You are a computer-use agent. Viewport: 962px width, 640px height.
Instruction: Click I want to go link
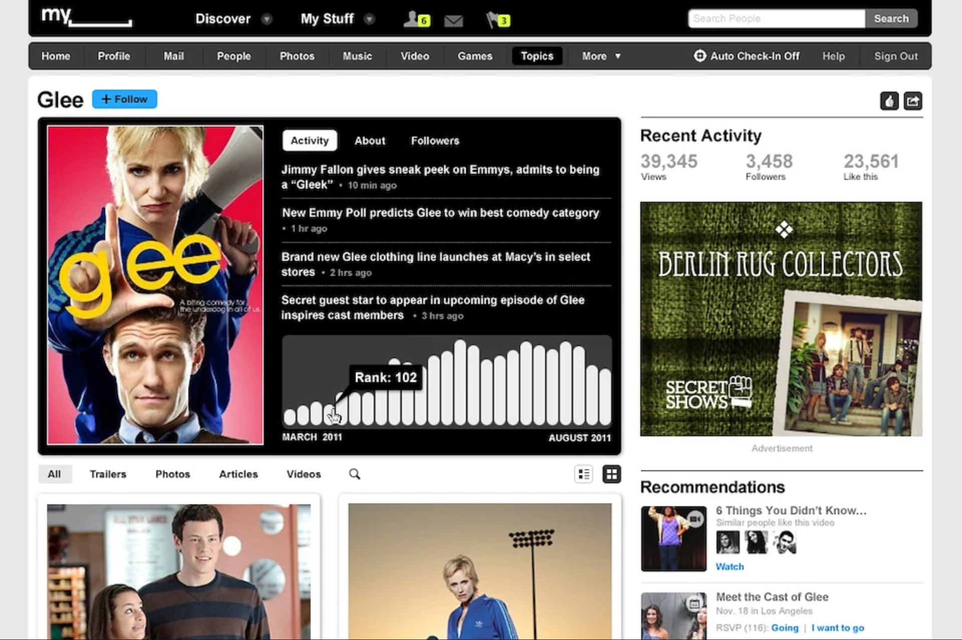(838, 627)
